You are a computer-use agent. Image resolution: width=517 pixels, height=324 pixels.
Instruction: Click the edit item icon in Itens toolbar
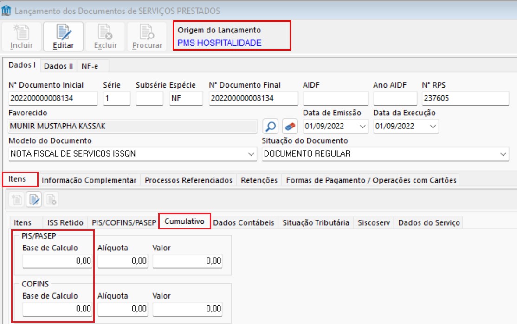point(34,199)
